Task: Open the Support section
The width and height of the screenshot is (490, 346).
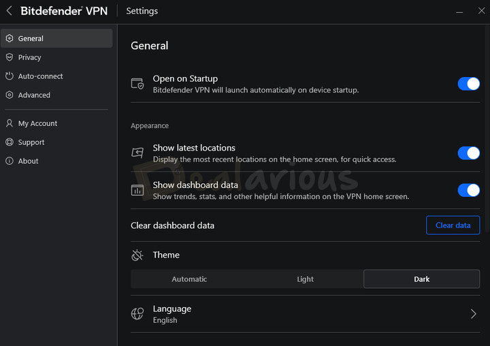Action: tap(56, 142)
